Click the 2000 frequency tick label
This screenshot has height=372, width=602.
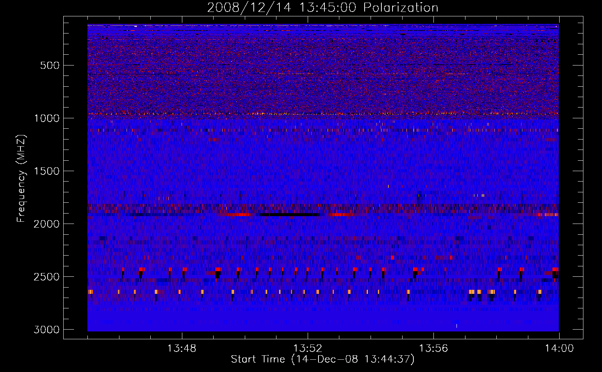tap(47, 224)
